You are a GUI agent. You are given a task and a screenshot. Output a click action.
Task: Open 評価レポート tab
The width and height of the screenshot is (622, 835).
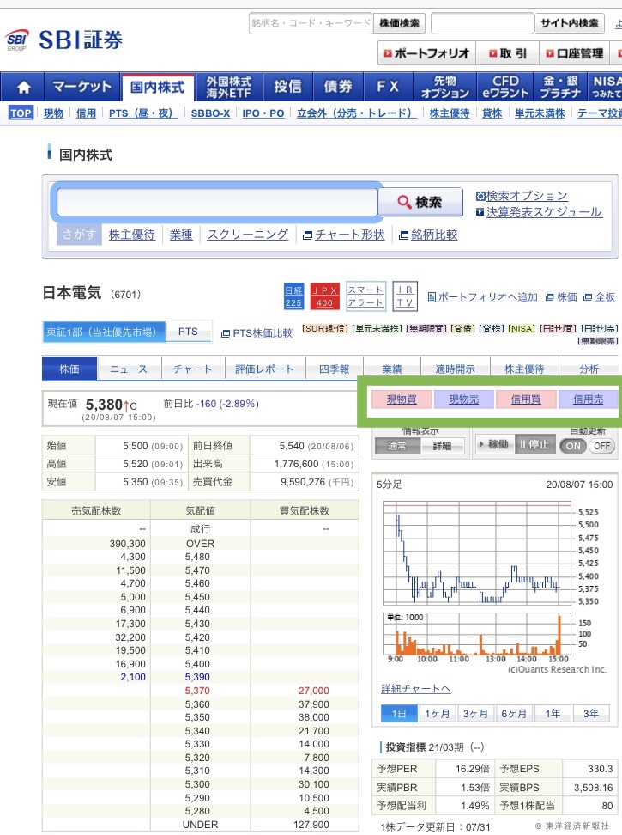pos(265,369)
